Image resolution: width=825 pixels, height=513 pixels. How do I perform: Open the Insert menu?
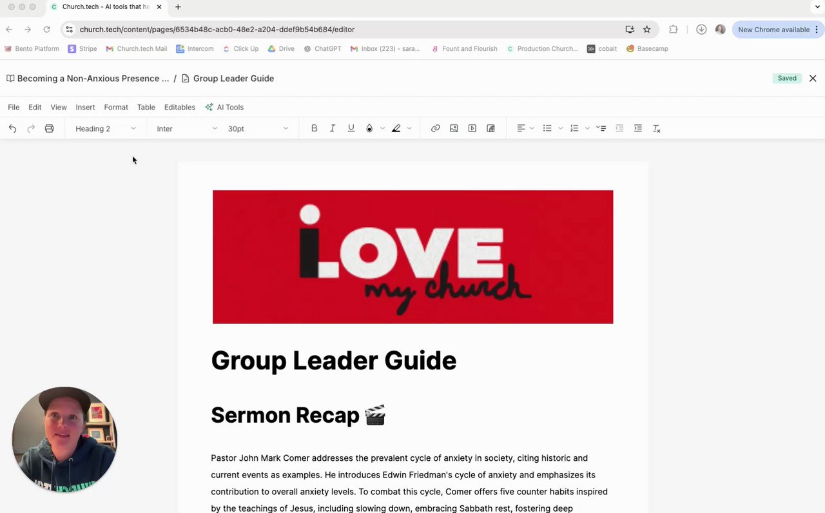pos(85,107)
